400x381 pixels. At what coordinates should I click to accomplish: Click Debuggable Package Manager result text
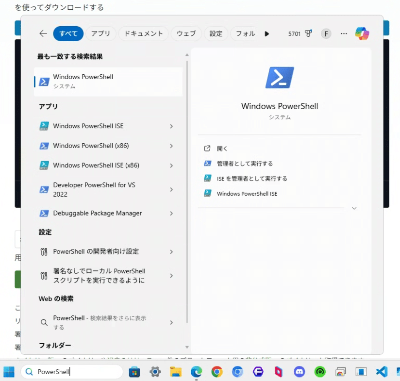[x=98, y=213]
